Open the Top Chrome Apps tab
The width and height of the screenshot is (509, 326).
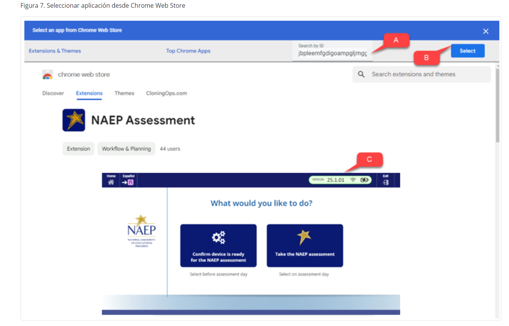click(188, 51)
